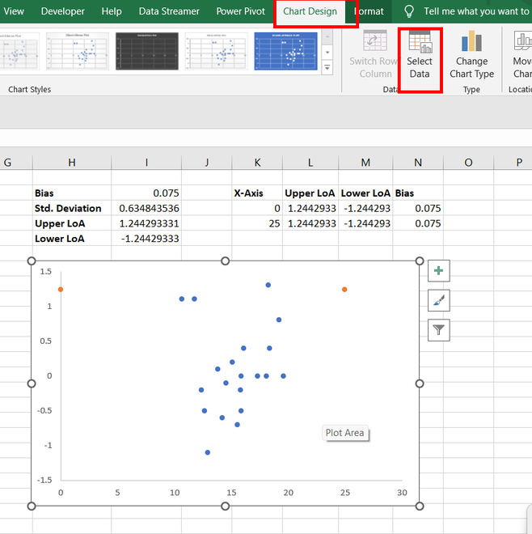Image resolution: width=532 pixels, height=534 pixels.
Task: Select the Std. Deviation value cell
Action: 146,208
